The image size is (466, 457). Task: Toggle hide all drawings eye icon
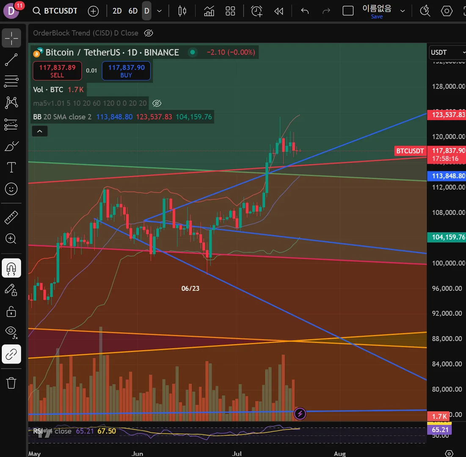click(11, 333)
